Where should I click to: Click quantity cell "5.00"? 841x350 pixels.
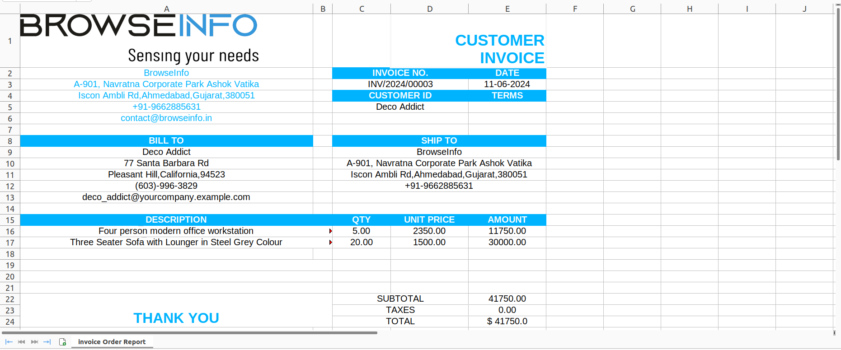362,231
